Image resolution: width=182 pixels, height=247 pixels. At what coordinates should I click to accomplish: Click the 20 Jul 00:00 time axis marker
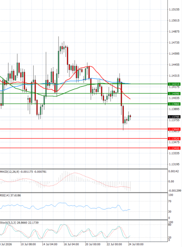pyautogui.click(x=93, y=244)
